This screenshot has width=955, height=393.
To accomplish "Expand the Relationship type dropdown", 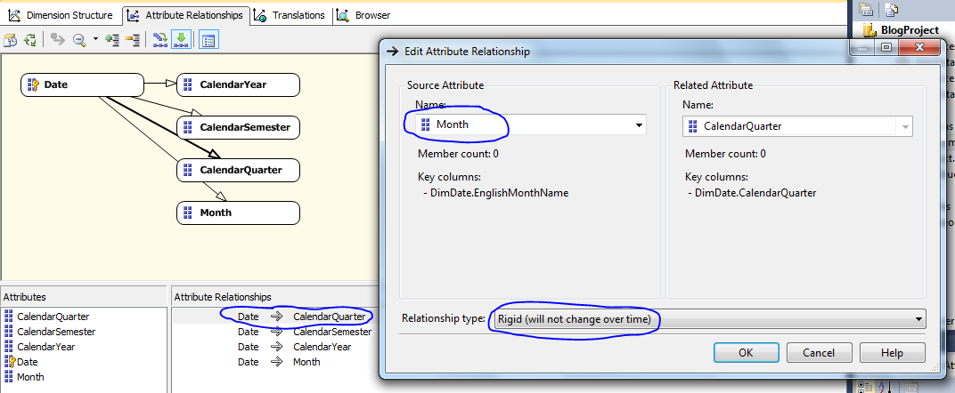I will click(918, 318).
